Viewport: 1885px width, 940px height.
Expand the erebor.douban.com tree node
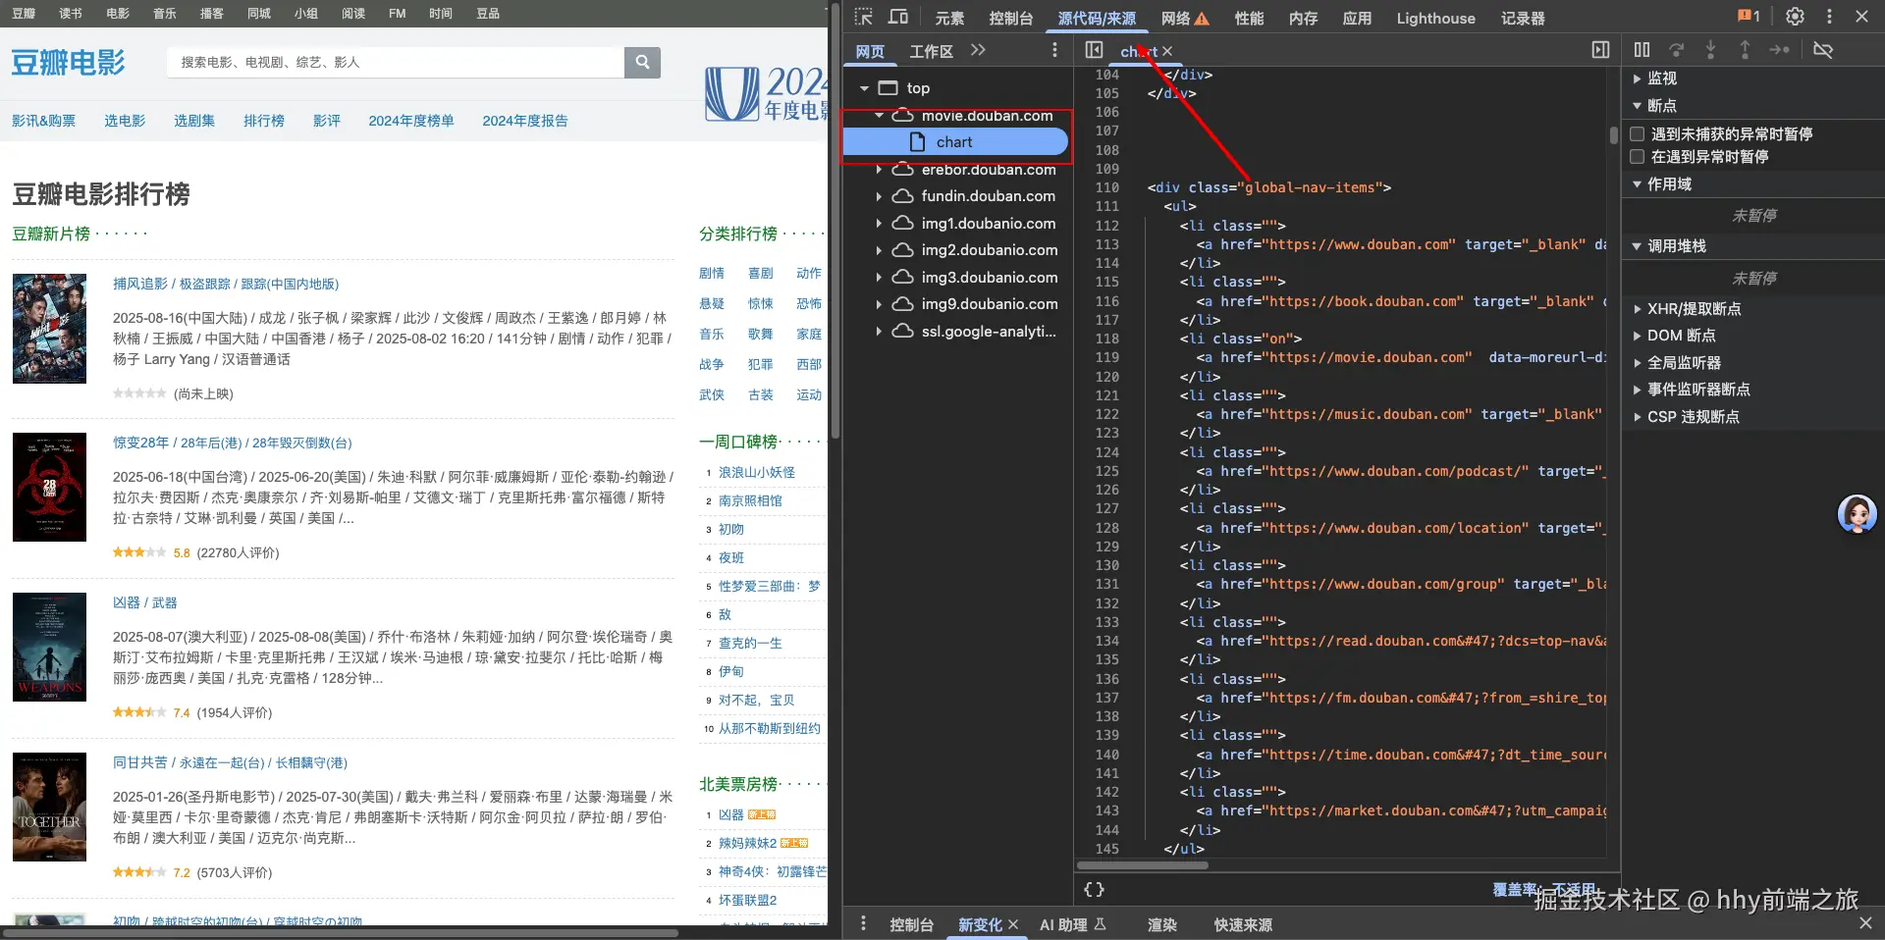pos(880,170)
